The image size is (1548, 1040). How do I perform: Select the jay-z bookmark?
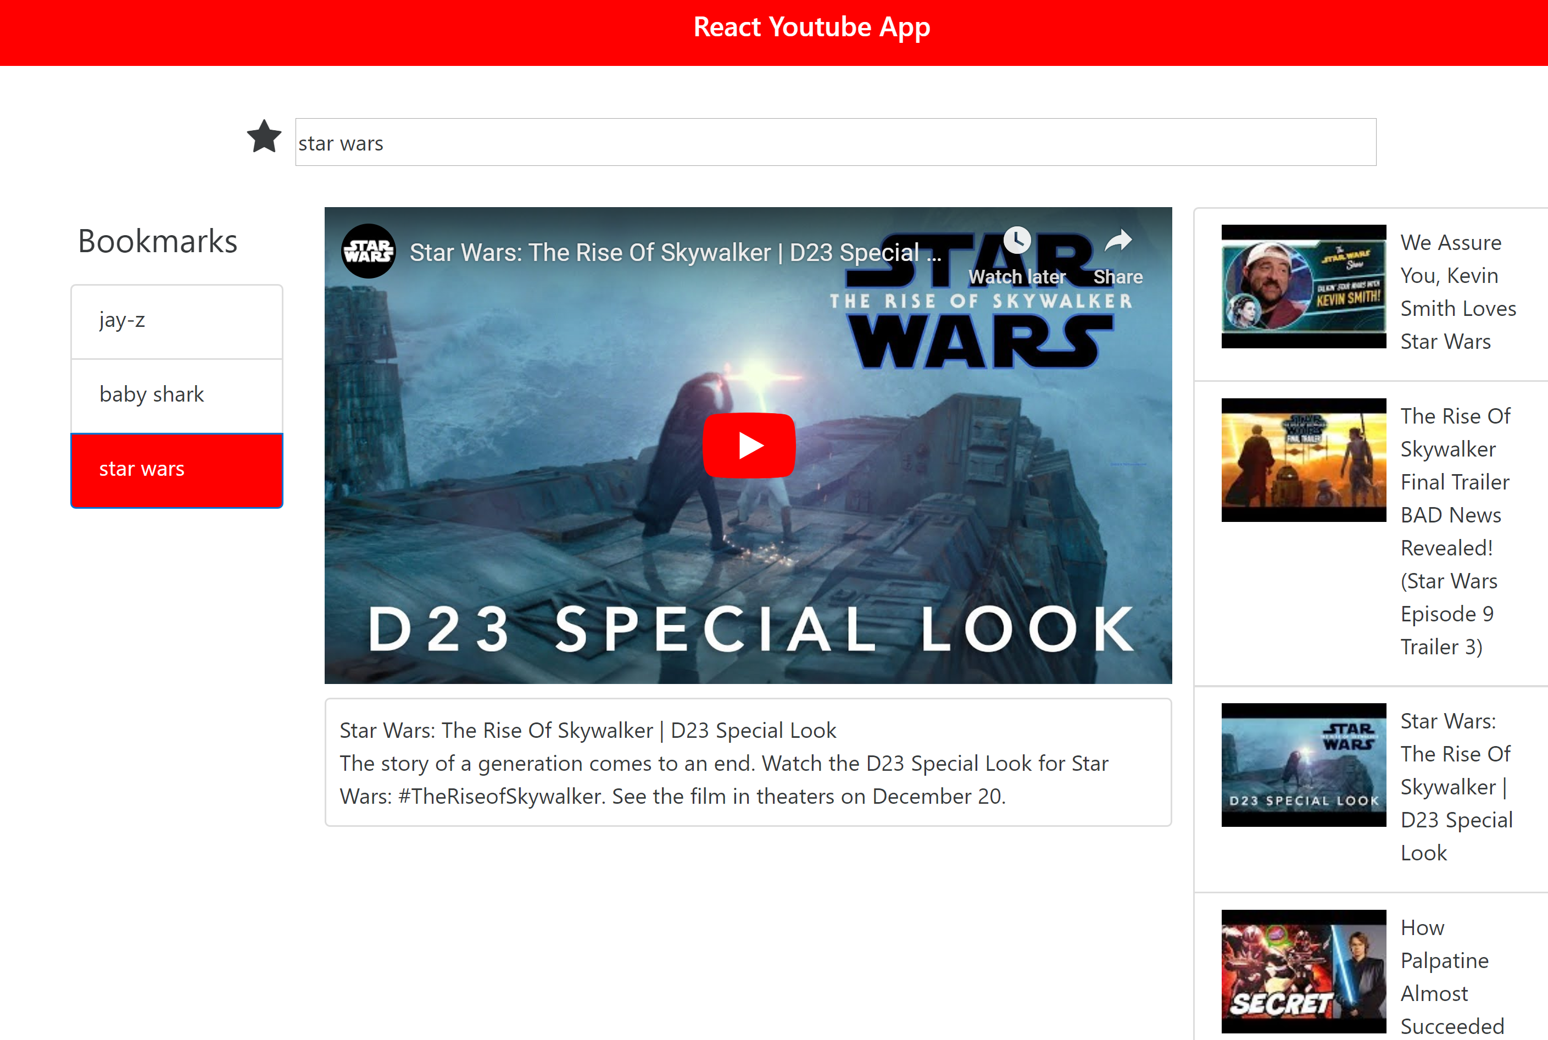[176, 321]
